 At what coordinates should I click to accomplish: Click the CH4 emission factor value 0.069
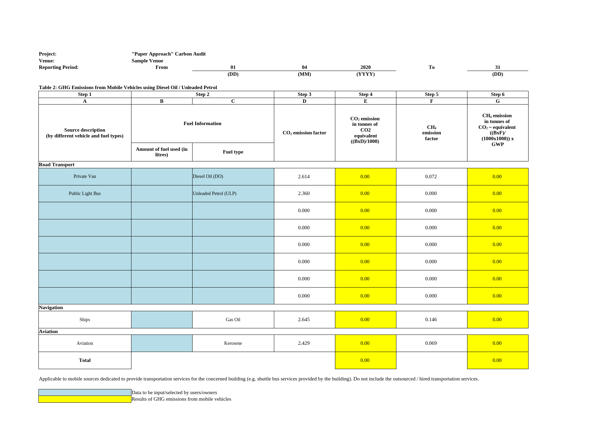pos(431,343)
